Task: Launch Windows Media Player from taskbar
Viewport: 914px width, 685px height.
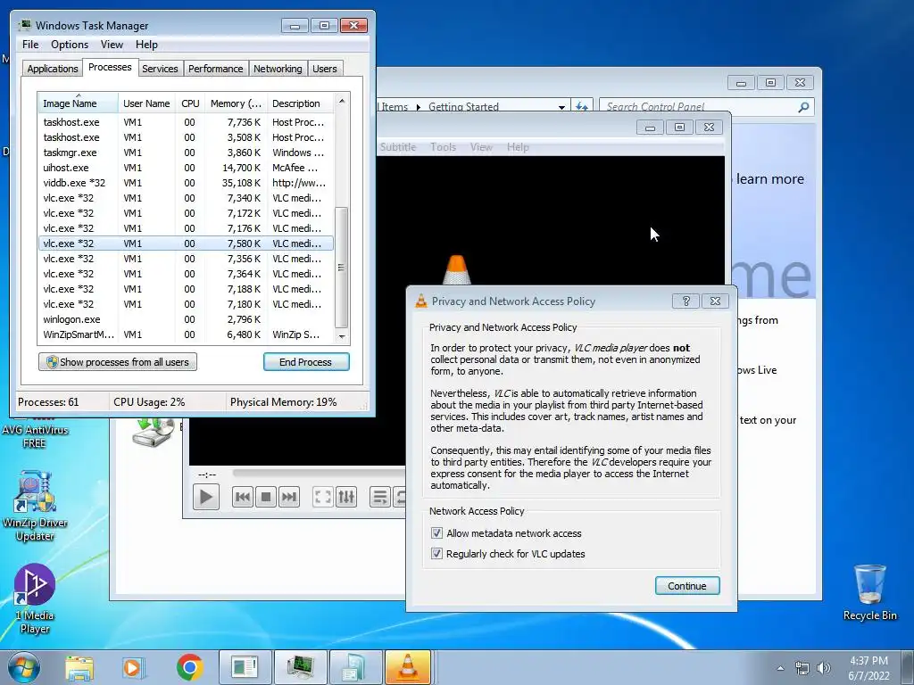Action: point(133,667)
